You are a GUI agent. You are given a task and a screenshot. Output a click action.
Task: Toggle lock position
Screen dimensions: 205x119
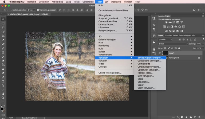(172, 48)
